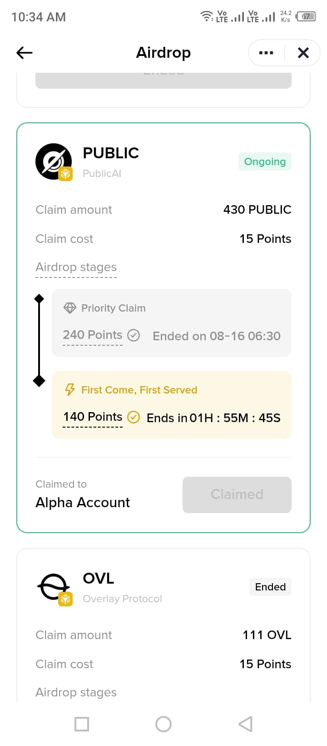
Task: Tap the checkmark next to 240 Points
Action: click(134, 335)
